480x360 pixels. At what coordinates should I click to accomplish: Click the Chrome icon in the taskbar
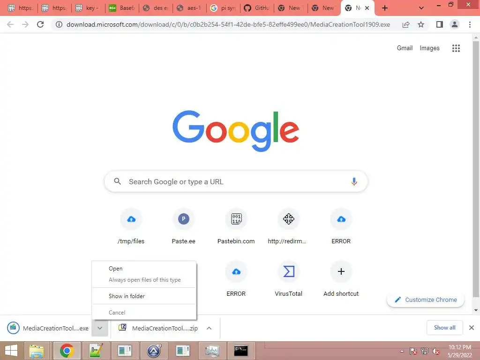coord(67,351)
